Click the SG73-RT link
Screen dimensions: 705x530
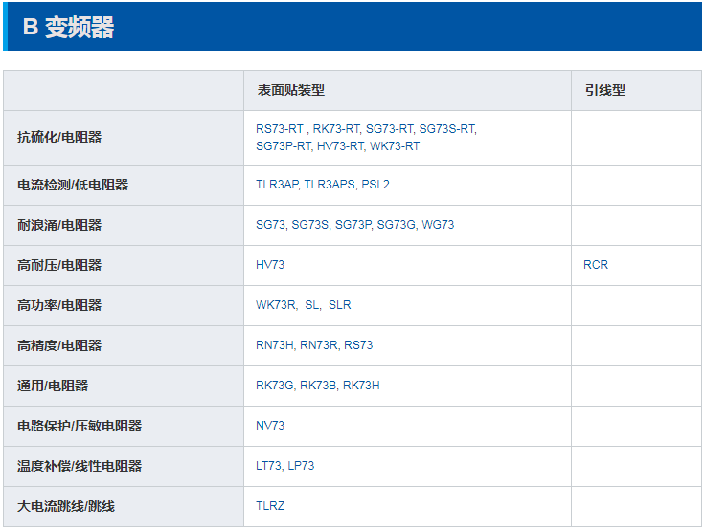[x=389, y=129]
